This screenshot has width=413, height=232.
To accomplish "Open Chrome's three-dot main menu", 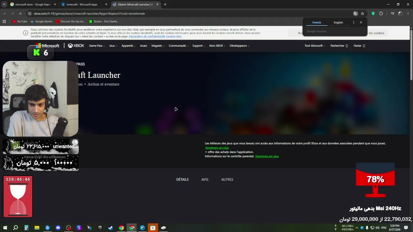I will click(x=408, y=14).
